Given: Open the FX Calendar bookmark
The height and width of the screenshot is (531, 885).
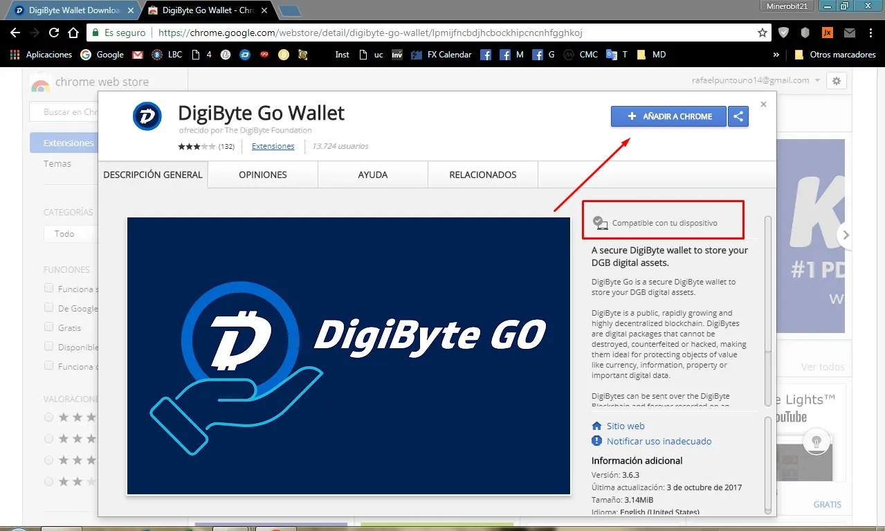Looking at the screenshot, I should tap(441, 55).
